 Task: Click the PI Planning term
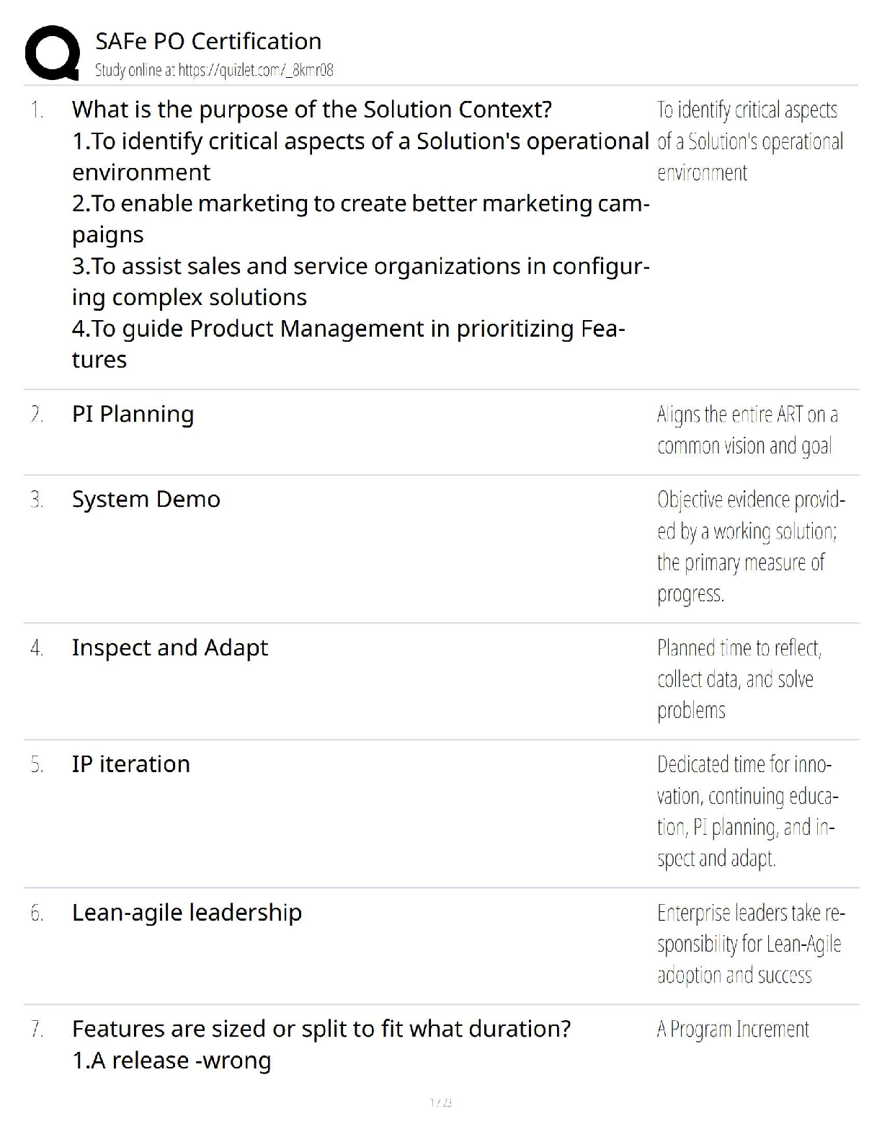click(133, 415)
